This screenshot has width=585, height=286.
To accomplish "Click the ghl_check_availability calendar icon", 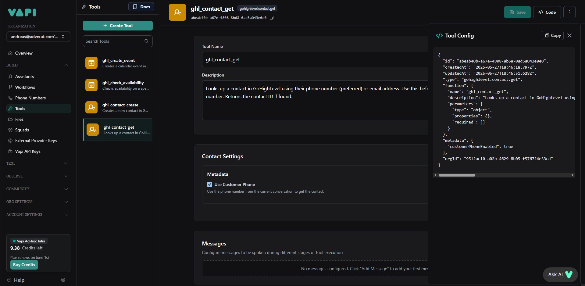I will (91, 85).
